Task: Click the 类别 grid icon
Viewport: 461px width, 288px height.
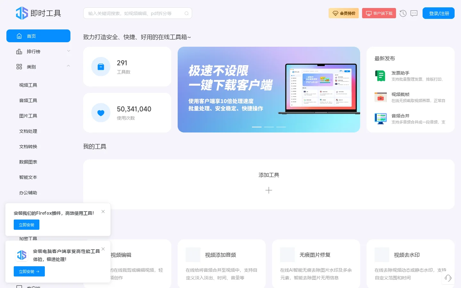Action: pyautogui.click(x=19, y=67)
